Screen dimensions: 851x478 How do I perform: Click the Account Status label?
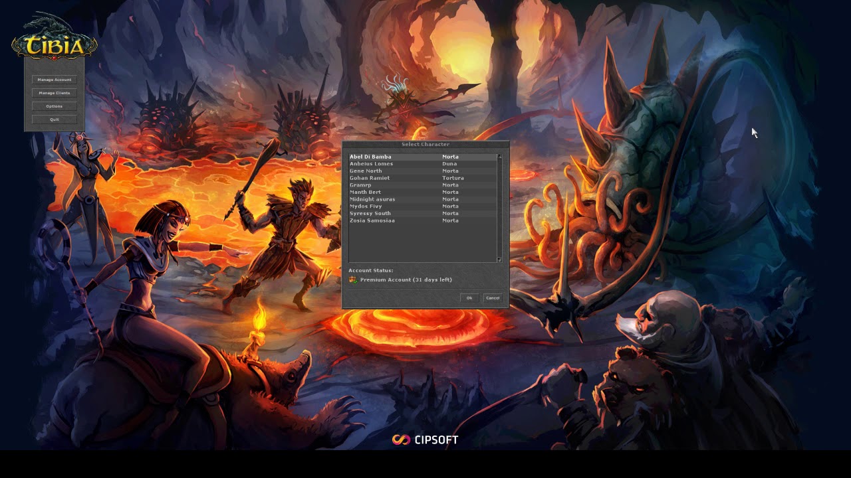[370, 271]
